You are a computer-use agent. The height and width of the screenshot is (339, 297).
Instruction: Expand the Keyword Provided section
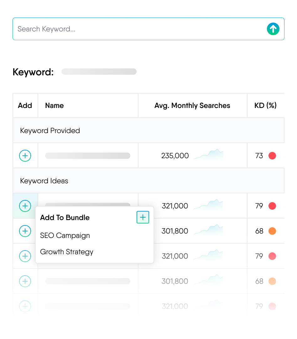(50, 130)
